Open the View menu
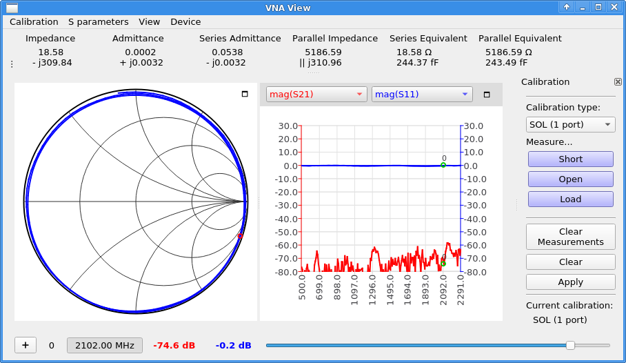The height and width of the screenshot is (363, 626). pos(150,22)
